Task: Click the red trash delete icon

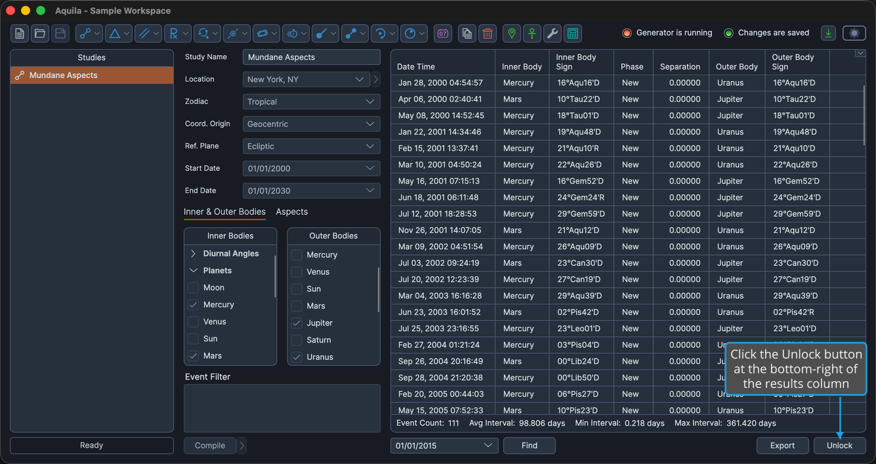Action: pos(488,33)
